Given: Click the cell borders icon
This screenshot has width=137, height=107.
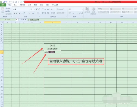Looking at the screenshot, I should pos(24,13).
